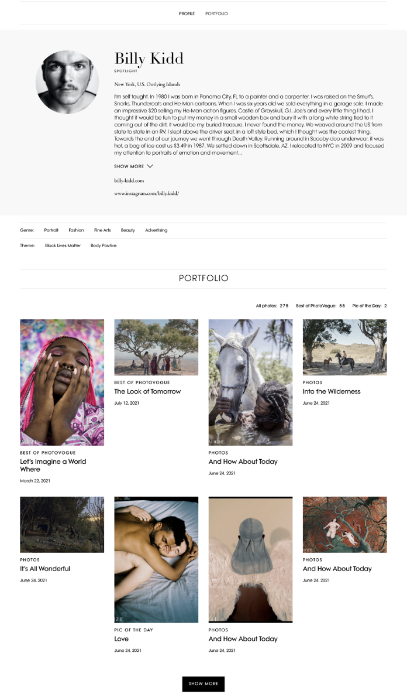407x697 pixels.
Task: Open Billy Kidd's round profile photo
Action: (x=67, y=82)
